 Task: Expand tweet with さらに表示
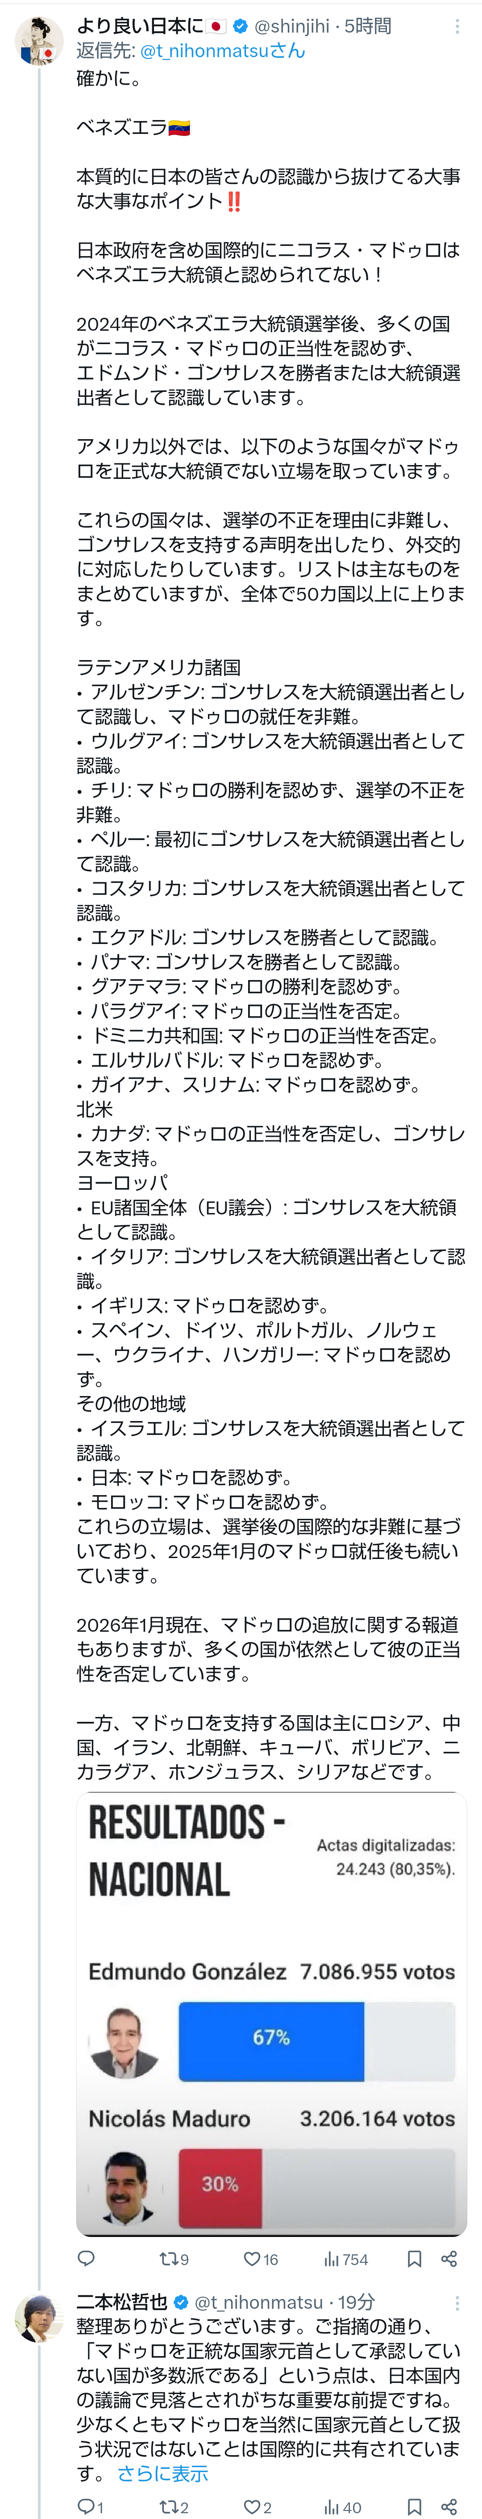pos(162,2465)
